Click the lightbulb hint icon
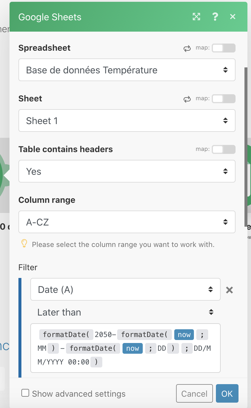 tap(24, 244)
